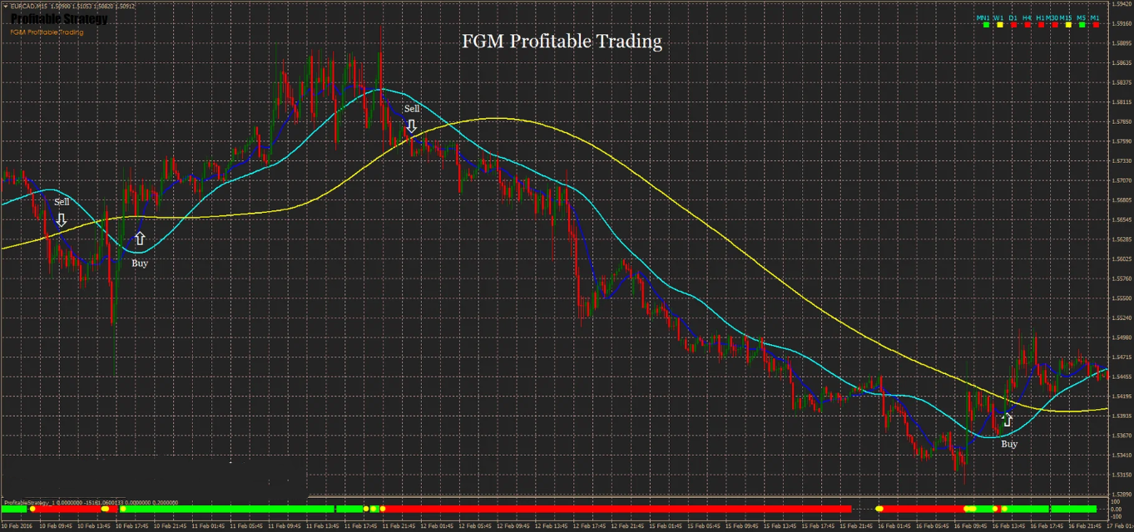Click the FGM Profitable Trading heading
Image resolution: width=1134 pixels, height=532 pixels.
(x=562, y=42)
